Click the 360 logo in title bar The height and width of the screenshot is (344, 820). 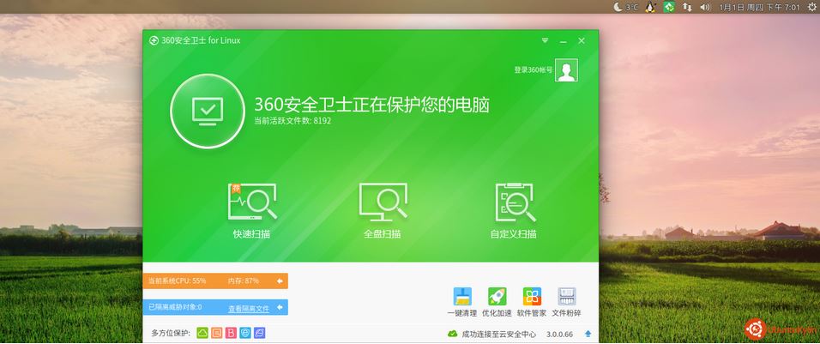[x=154, y=40]
